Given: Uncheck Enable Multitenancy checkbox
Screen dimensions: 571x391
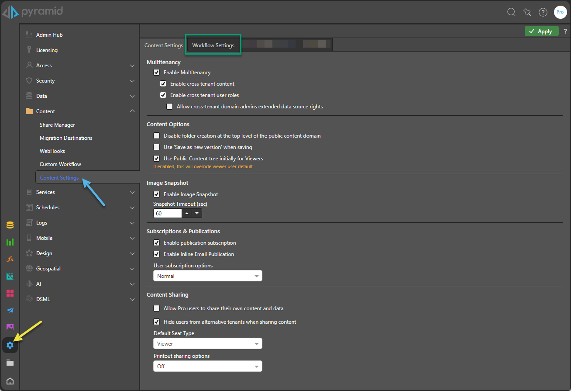Looking at the screenshot, I should coord(157,73).
